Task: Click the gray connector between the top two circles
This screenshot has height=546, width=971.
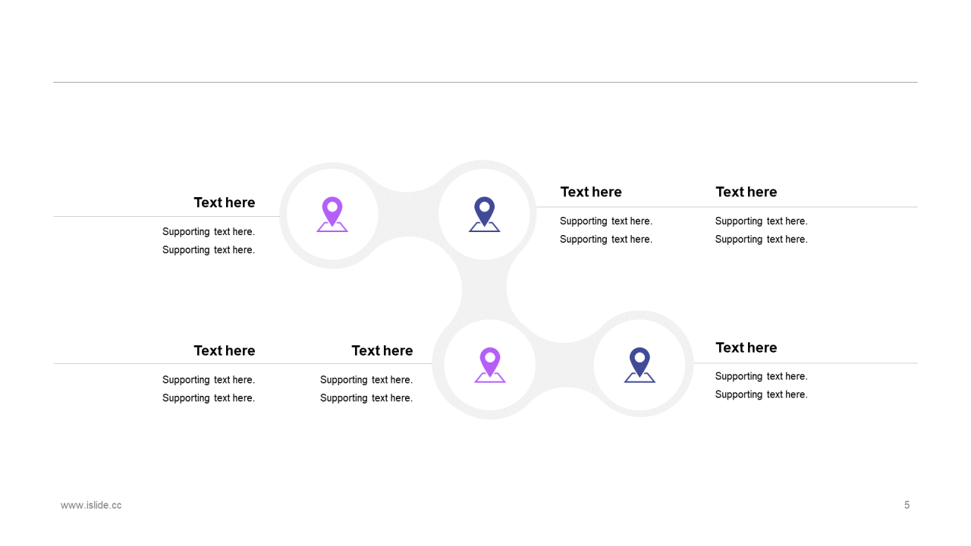Action: pos(408,215)
